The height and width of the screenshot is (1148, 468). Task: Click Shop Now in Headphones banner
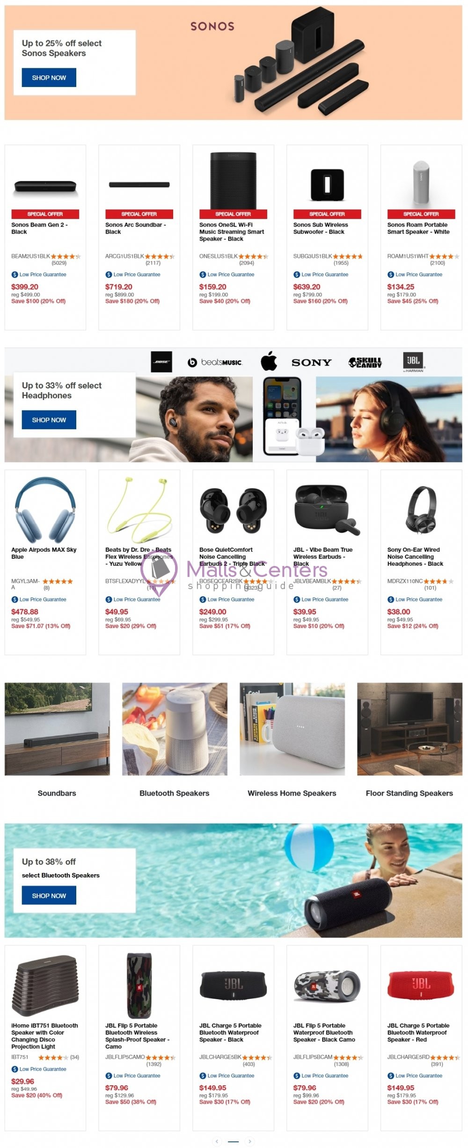pos(49,420)
